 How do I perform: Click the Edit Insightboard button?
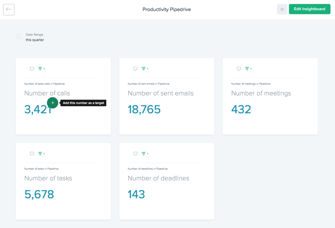[x=309, y=9]
